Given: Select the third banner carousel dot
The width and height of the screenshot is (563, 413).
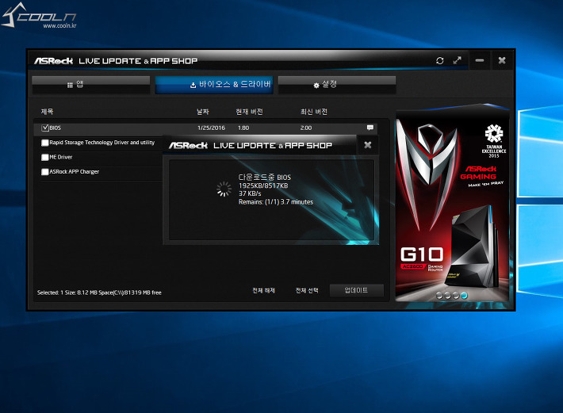Looking at the screenshot, I should coord(456,296).
